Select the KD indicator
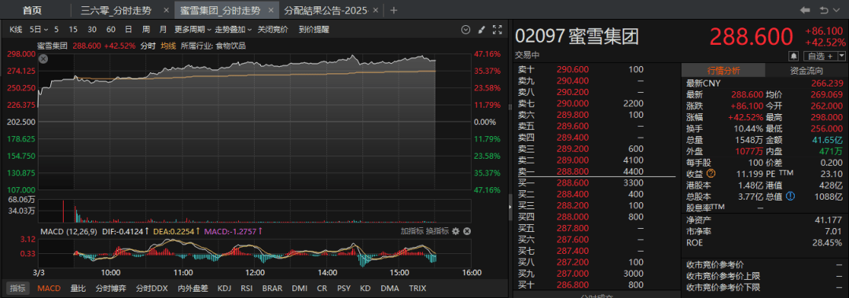 (x=366, y=289)
